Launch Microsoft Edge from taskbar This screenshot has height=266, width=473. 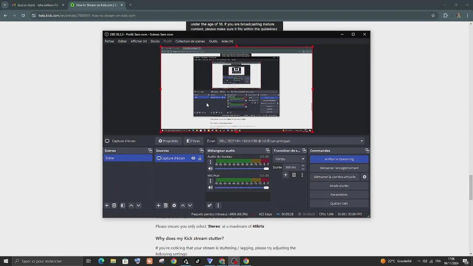[101, 261]
